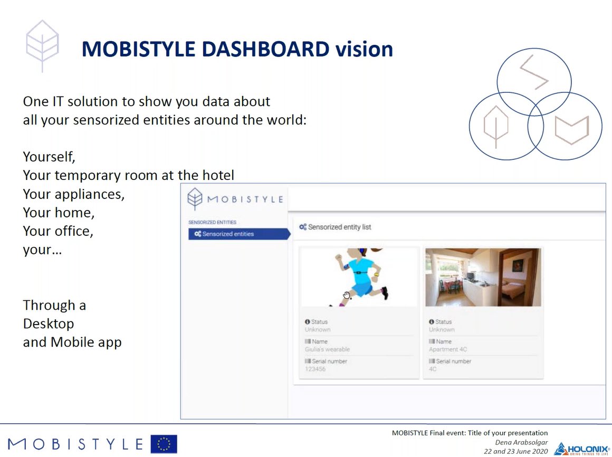Click the barcode icon next to Name on apartment card
Screen dimensions: 612x457
(432, 341)
